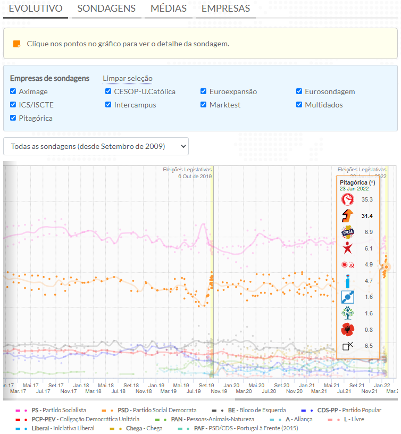401x434 pixels.
Task: Click PS - Partido Socialista legend entry
Action: pyautogui.click(x=59, y=410)
